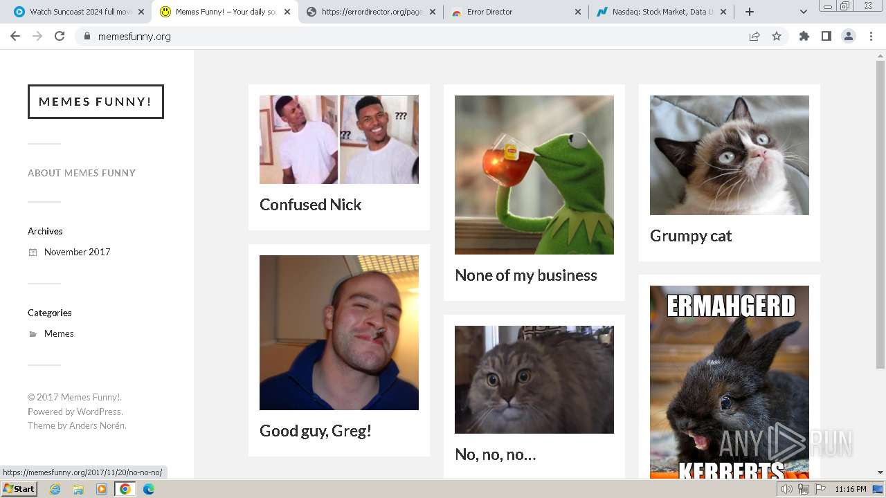886x498 pixels.
Task: Open the Extensions puzzle icon
Action: pos(804,36)
